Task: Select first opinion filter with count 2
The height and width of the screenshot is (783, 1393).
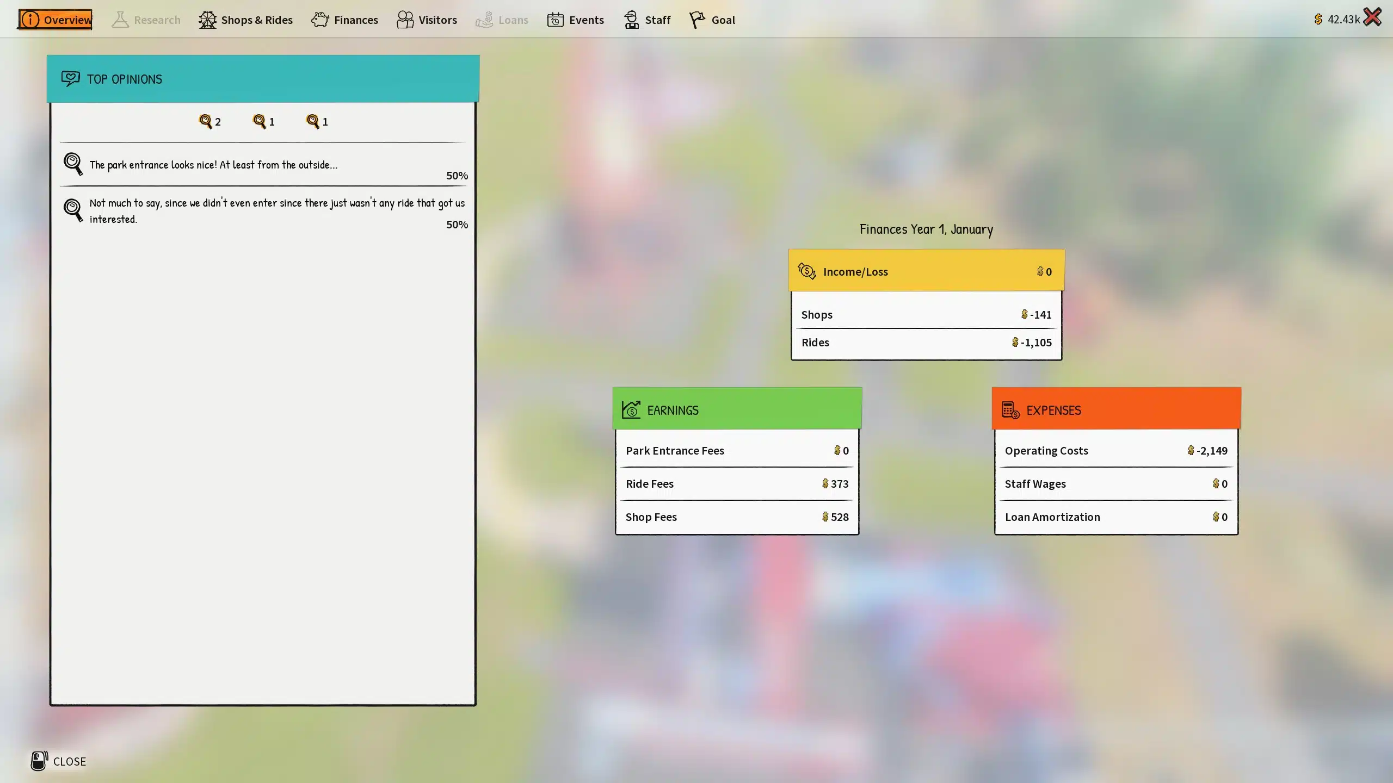Action: [209, 121]
